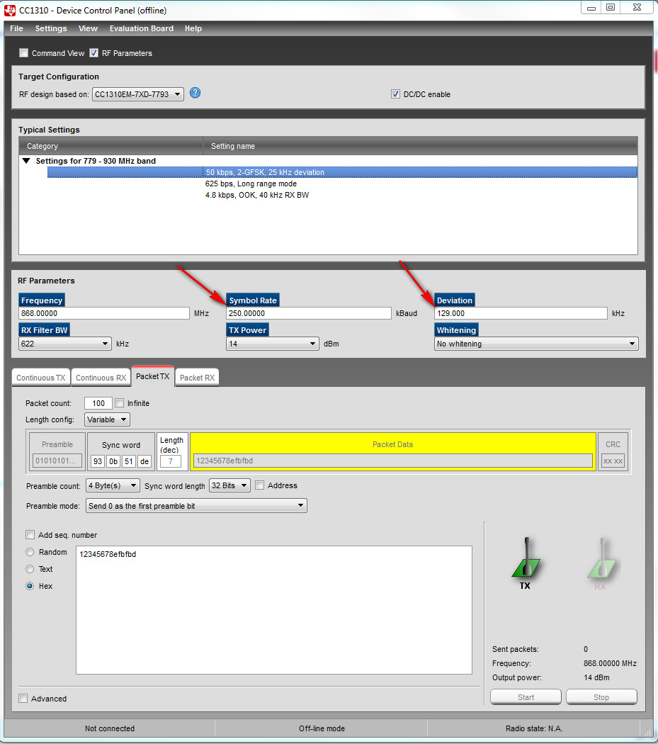Click the sync word byte 93 field
Screen dimensions: 658x744
coord(98,461)
